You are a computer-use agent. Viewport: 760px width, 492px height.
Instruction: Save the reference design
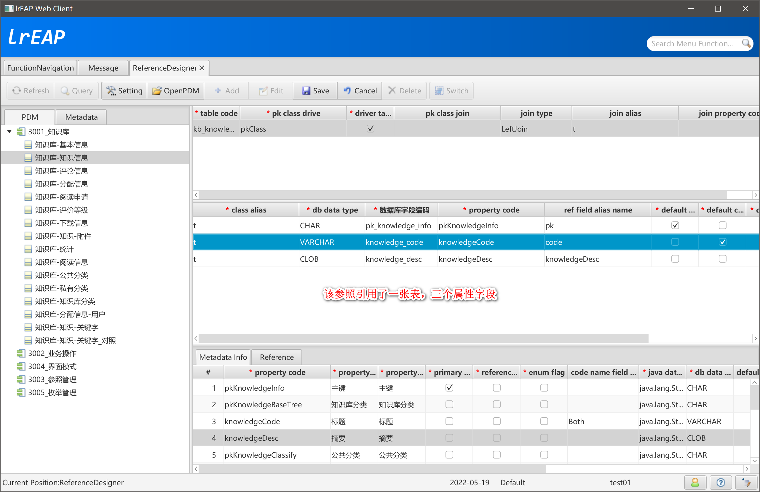pyautogui.click(x=315, y=91)
